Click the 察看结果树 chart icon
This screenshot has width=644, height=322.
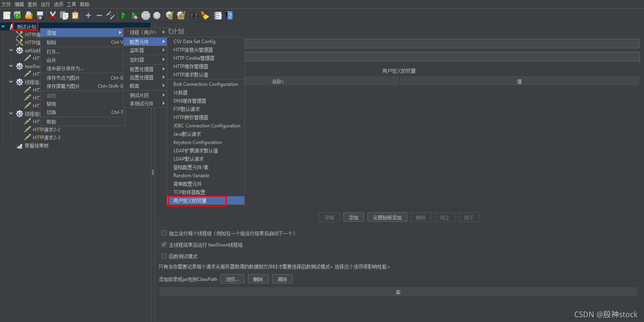(19, 146)
